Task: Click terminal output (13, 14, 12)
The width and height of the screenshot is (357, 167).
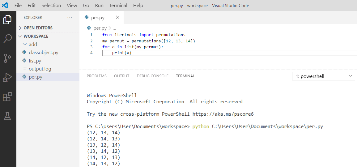Action: tap(103, 151)
